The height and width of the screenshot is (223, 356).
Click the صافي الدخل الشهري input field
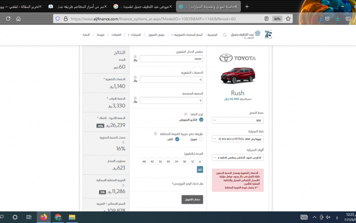tap(171, 59)
